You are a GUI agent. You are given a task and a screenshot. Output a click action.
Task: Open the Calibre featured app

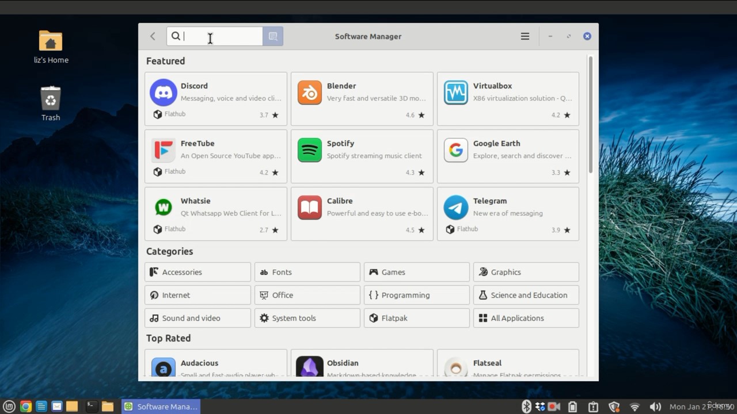pyautogui.click(x=362, y=214)
